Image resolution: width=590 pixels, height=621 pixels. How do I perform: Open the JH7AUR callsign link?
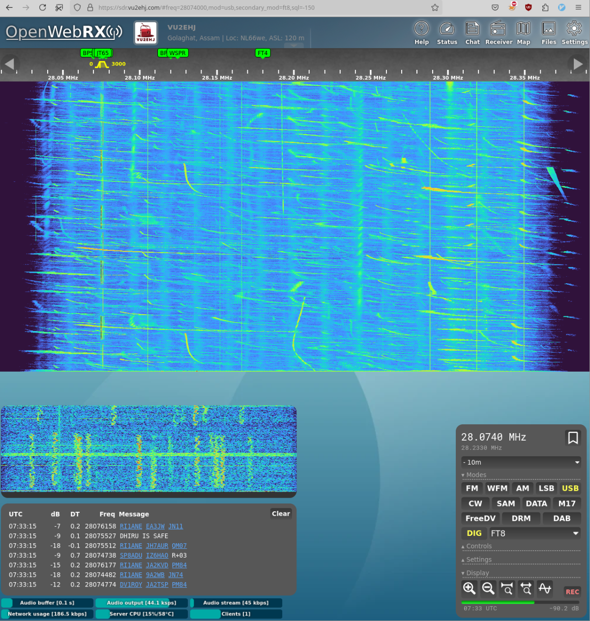[x=157, y=546]
